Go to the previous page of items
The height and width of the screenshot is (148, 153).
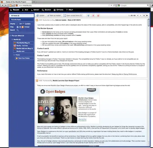pyautogui.click(x=141, y=15)
